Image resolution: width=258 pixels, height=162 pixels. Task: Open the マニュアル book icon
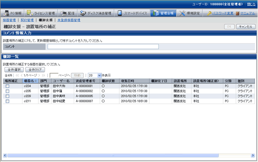pos(237,13)
